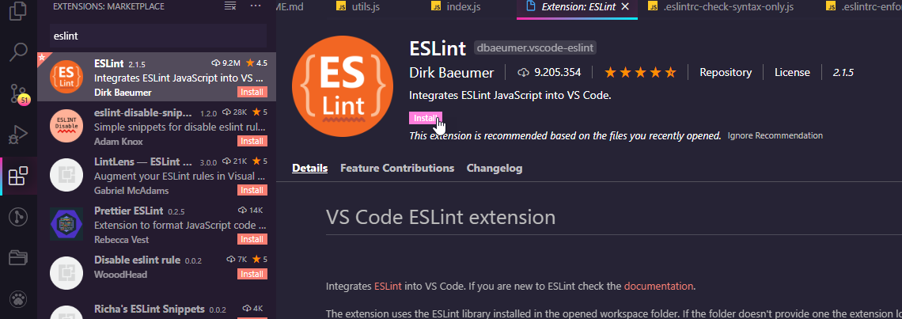Open the project folders icon in the activity bar
The width and height of the screenshot is (902, 319).
point(18,258)
